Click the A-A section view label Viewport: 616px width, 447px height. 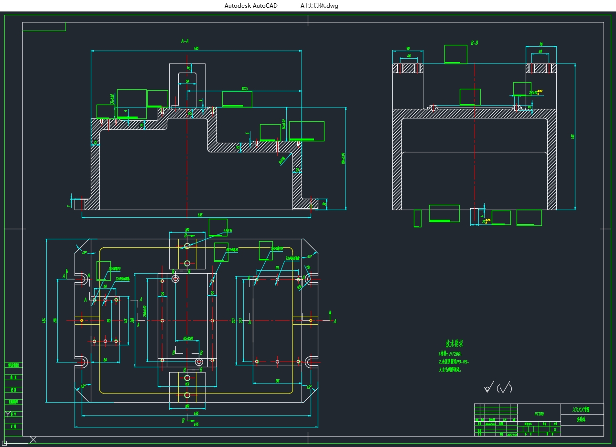(x=185, y=42)
